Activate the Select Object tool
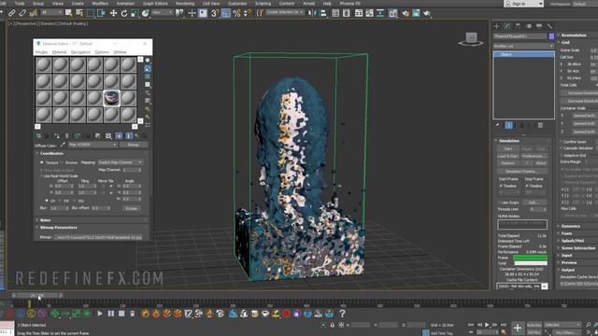The width and height of the screenshot is (598, 336). point(68,13)
